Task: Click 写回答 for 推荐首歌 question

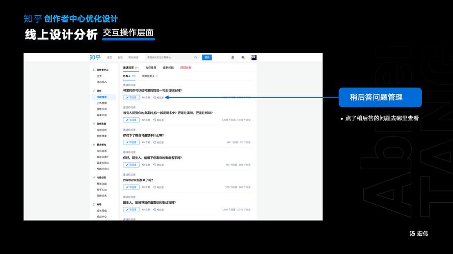Action: 131,210
